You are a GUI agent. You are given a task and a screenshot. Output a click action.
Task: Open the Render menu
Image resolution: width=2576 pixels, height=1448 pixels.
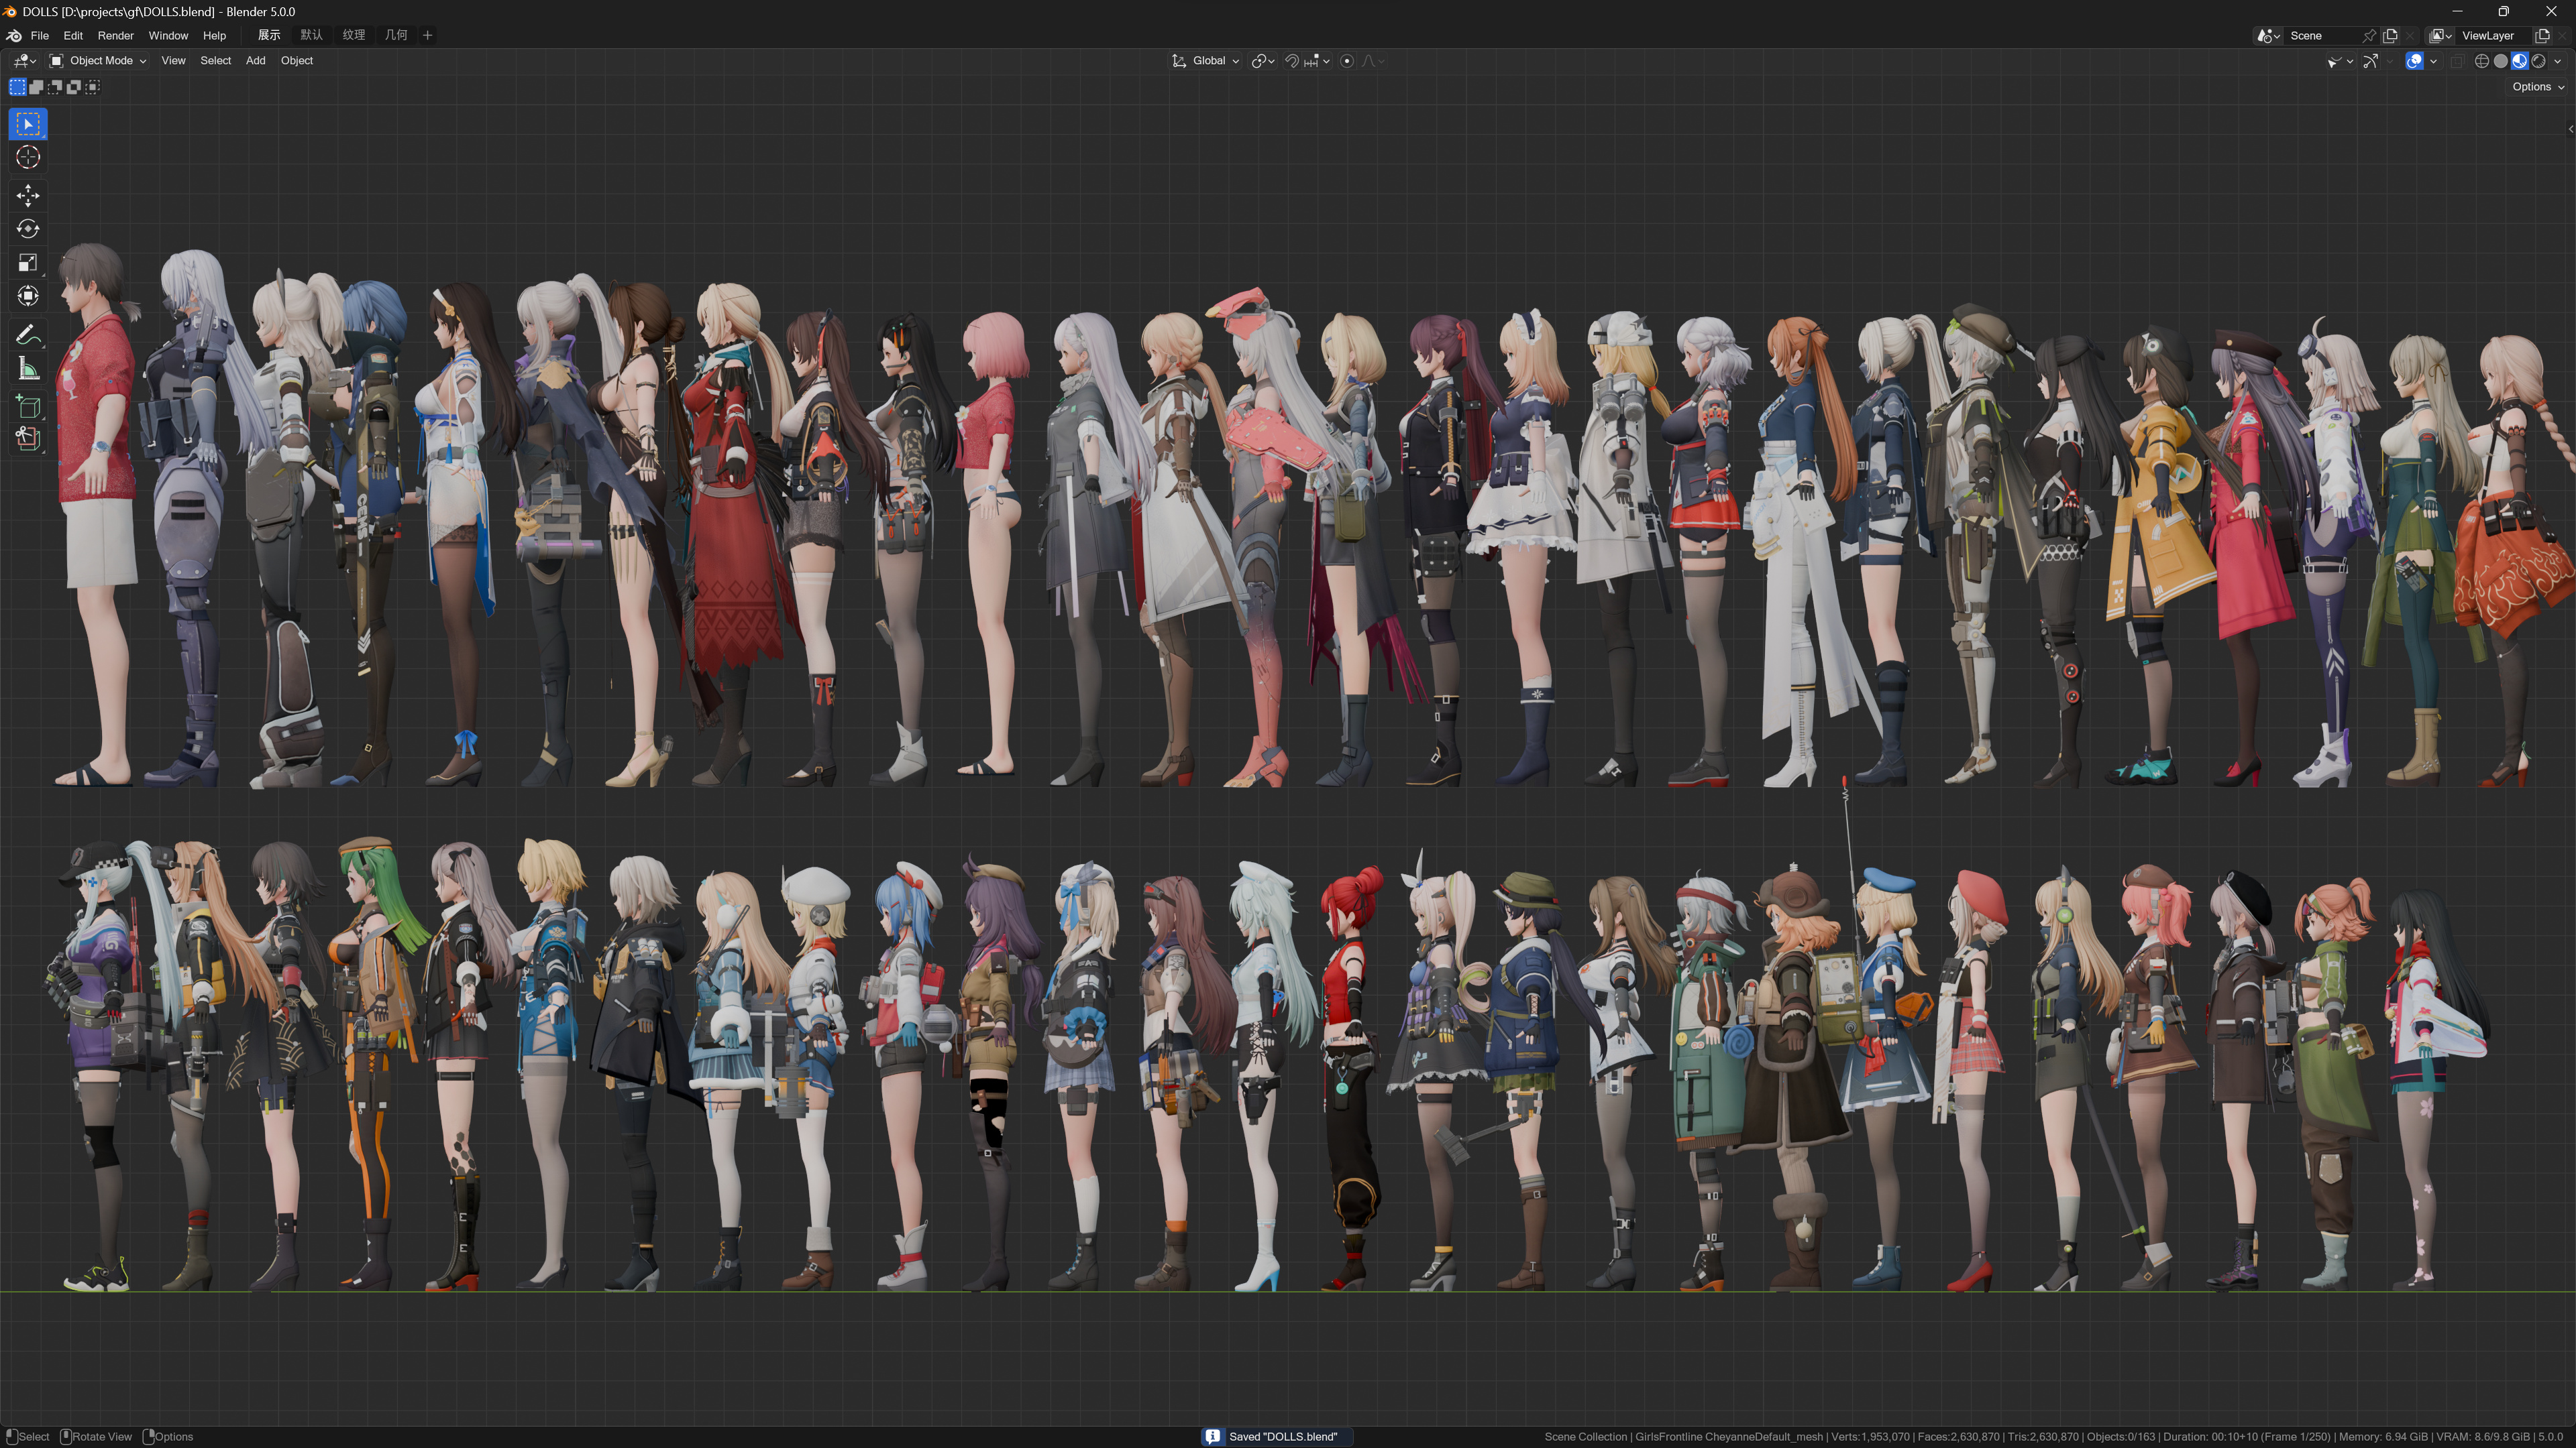click(x=115, y=35)
